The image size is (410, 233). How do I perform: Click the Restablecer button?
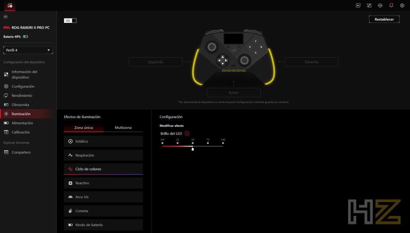(384, 19)
